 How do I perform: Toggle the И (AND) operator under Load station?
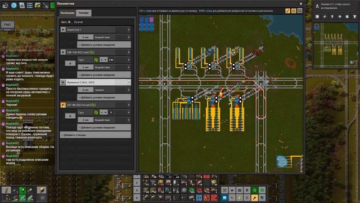point(70,63)
